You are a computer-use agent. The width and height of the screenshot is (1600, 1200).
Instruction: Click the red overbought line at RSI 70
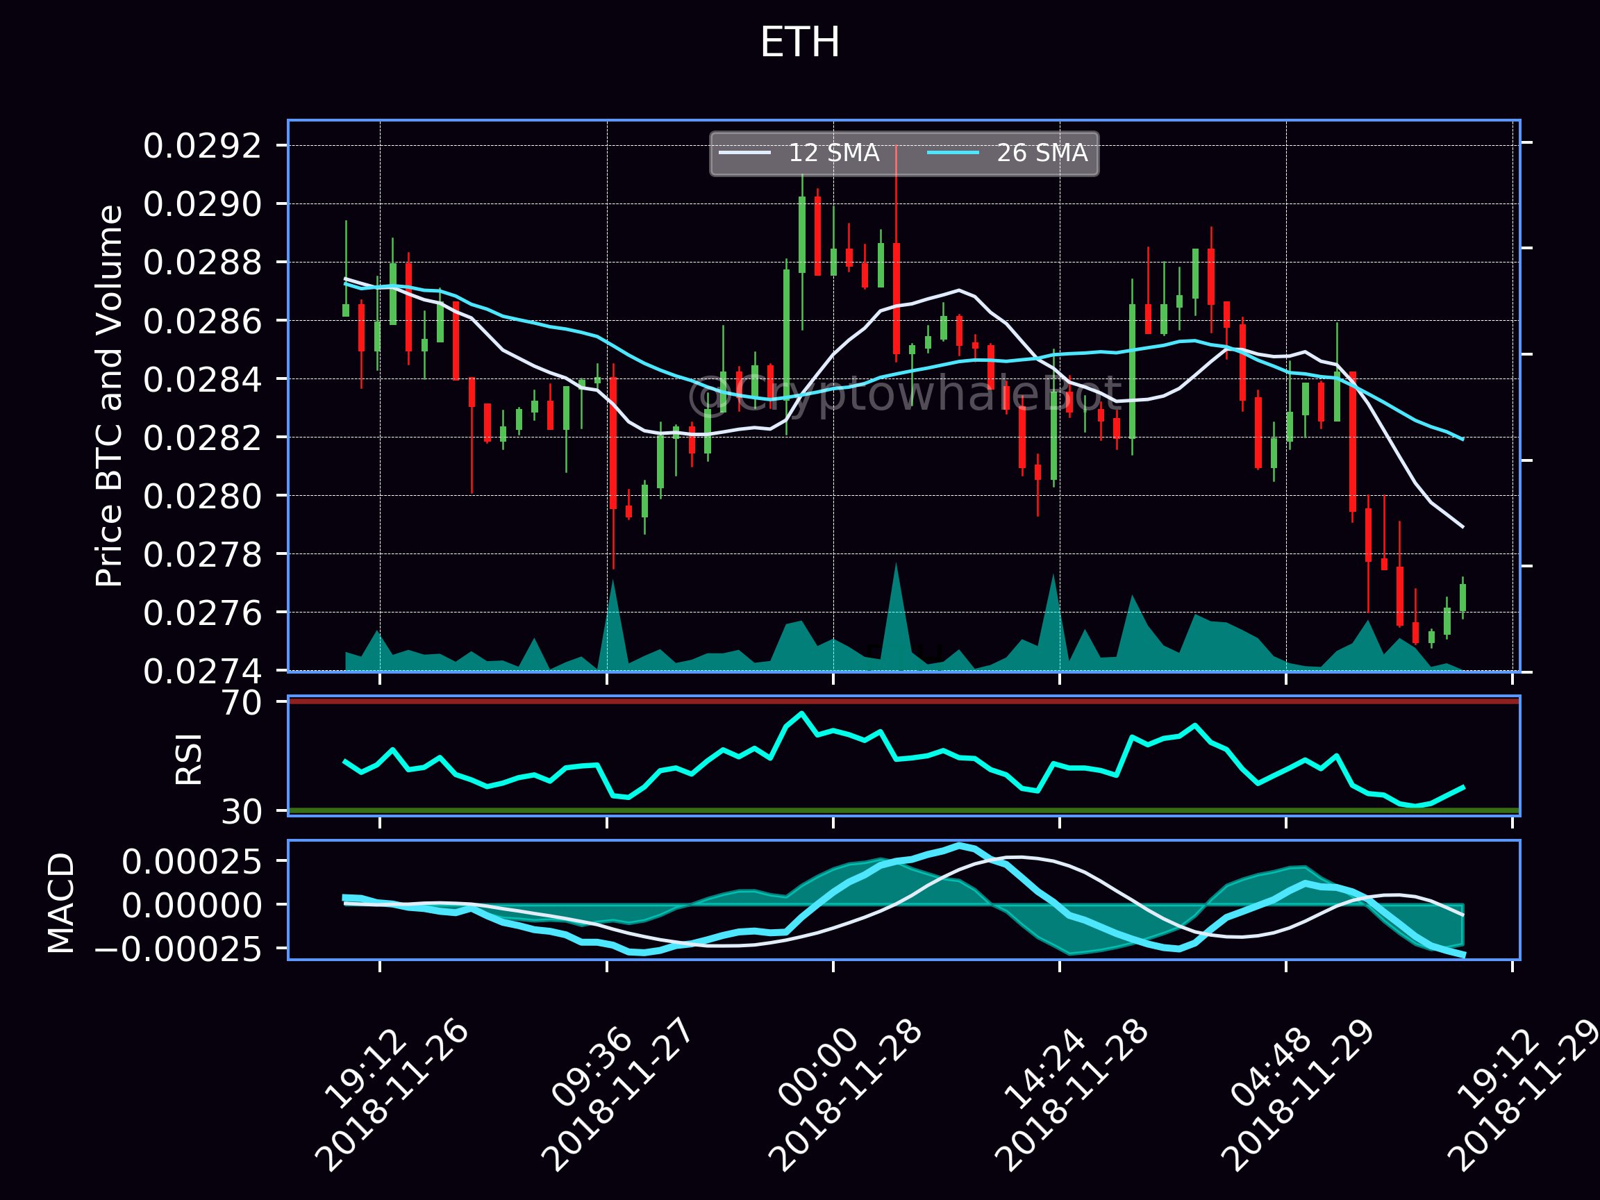903,701
